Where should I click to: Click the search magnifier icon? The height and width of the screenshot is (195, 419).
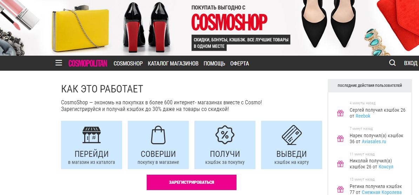(x=392, y=63)
